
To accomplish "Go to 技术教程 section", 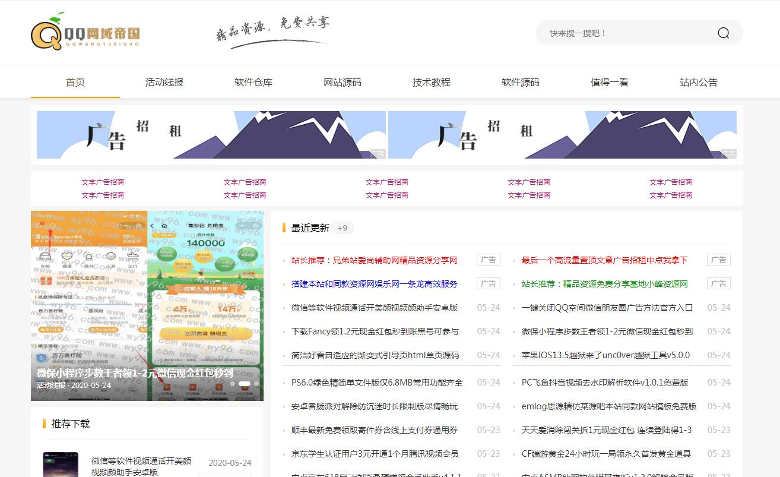I will point(432,82).
